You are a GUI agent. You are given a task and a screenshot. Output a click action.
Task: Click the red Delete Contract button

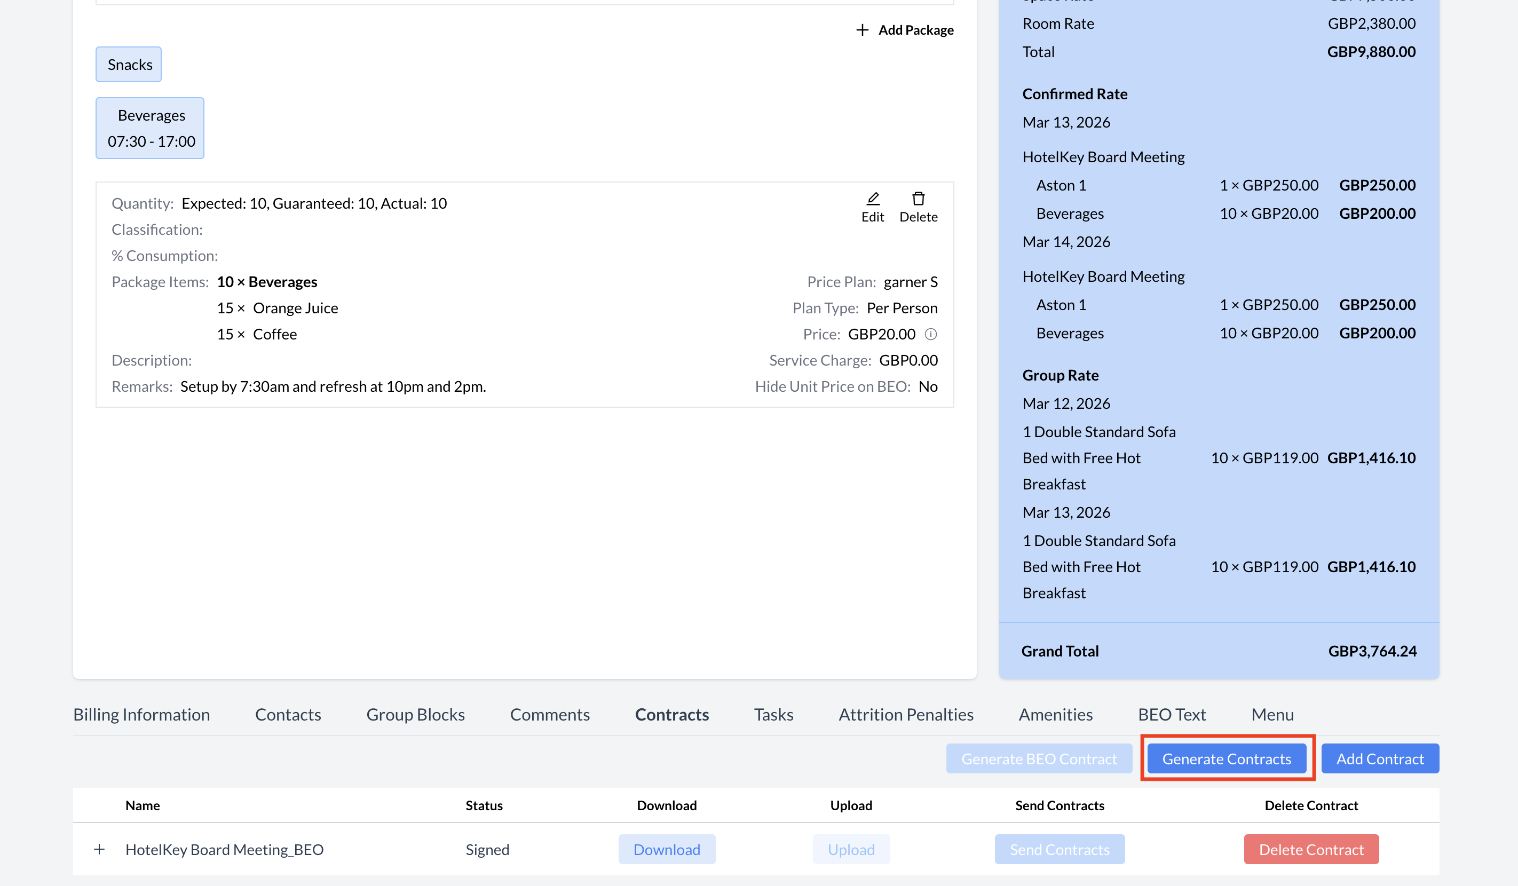[1310, 849]
